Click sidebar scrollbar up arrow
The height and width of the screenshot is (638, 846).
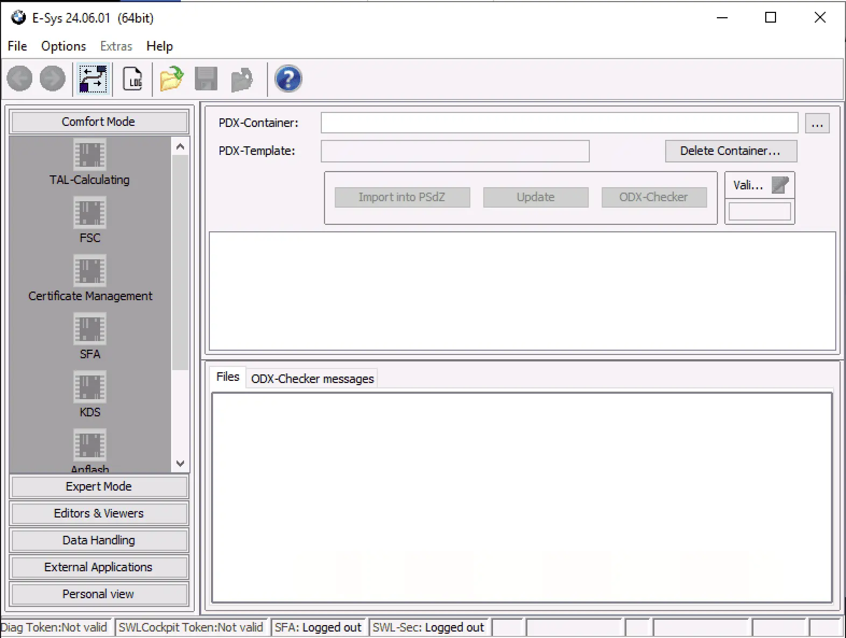(180, 146)
